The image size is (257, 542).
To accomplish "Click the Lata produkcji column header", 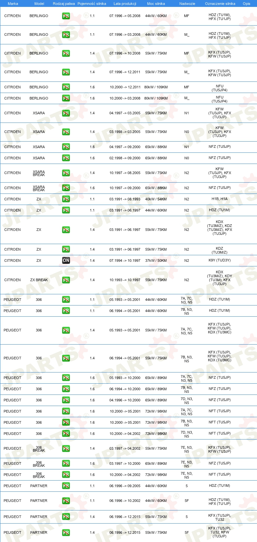I will click(125, 4).
